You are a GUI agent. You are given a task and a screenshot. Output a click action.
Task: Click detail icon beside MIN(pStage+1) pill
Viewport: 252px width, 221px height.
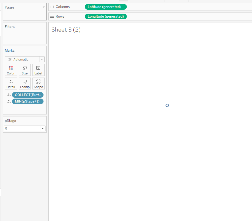point(9,102)
